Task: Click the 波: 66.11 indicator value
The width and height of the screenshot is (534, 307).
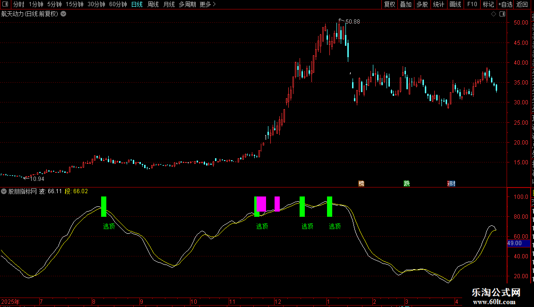Action: pyautogui.click(x=51, y=191)
